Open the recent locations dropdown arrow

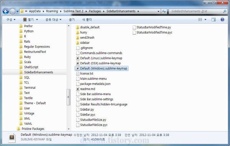click(17, 12)
